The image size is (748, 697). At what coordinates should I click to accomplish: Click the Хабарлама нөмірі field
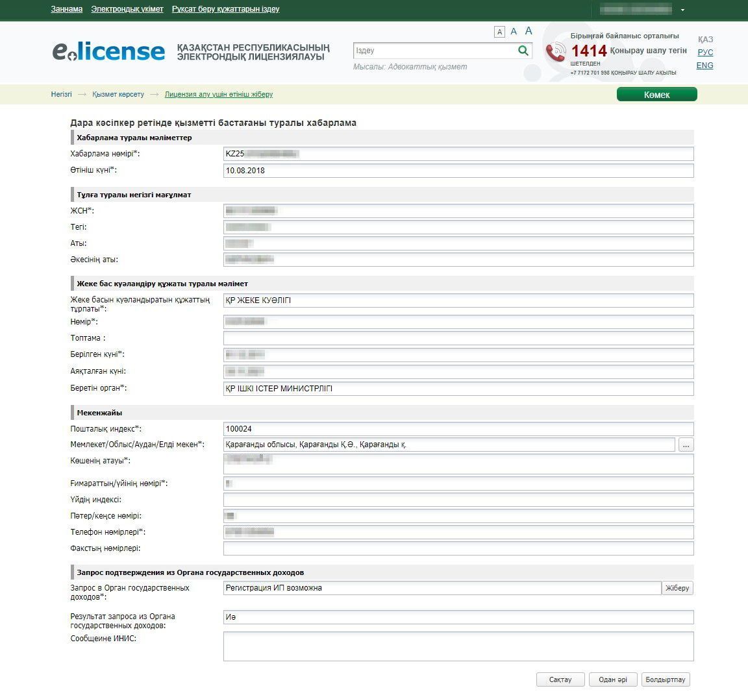click(458, 154)
